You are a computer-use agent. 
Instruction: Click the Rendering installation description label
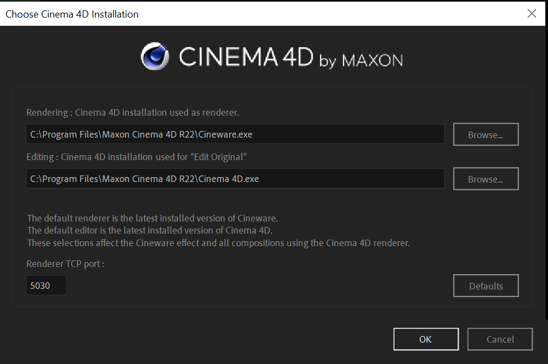133,113
